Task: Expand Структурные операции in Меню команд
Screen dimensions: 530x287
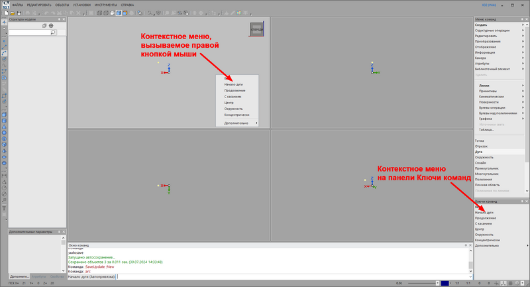Action: coord(499,30)
